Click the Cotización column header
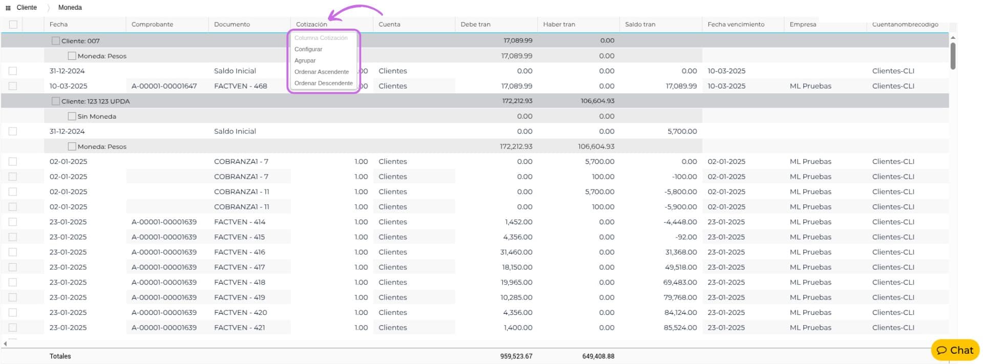Screen dimensions: 983x364 pyautogui.click(x=311, y=24)
